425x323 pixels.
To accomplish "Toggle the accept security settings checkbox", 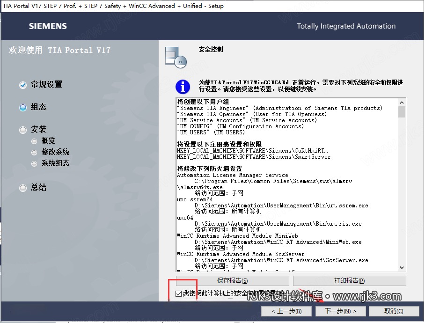I will click(179, 294).
